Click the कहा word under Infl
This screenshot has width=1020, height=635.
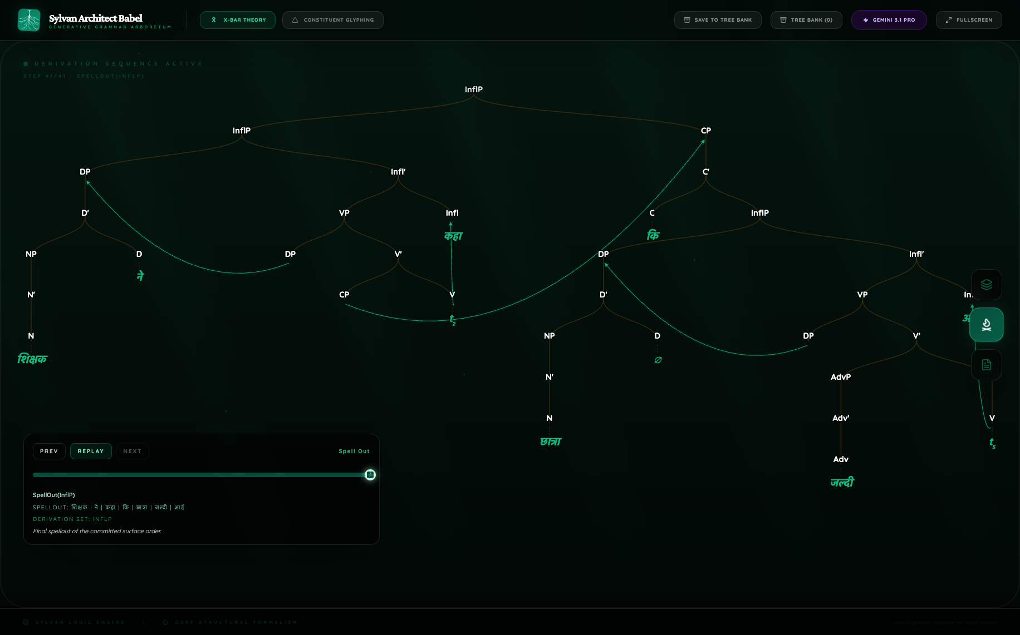(453, 236)
